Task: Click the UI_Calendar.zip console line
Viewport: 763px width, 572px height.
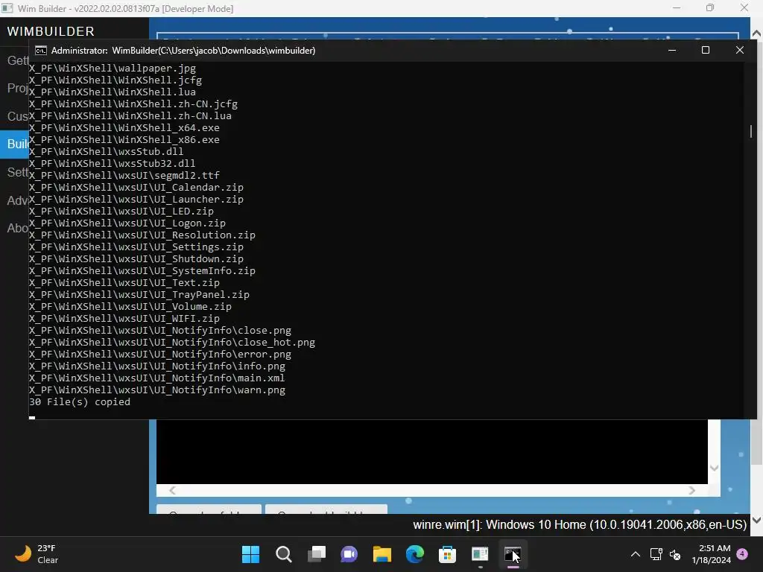Action: 136,188
